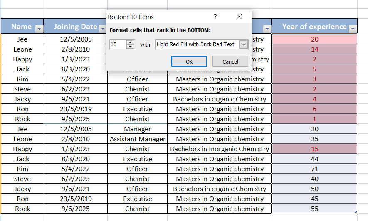Open the Year of experience filter dropdown
Viewport: 368px width, 221px height.
(x=353, y=29)
